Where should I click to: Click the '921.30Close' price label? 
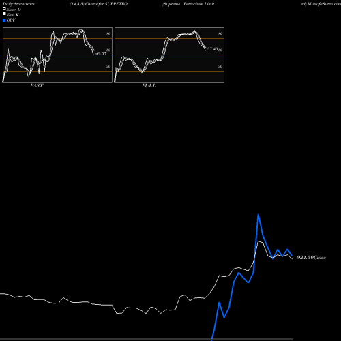[312, 258]
